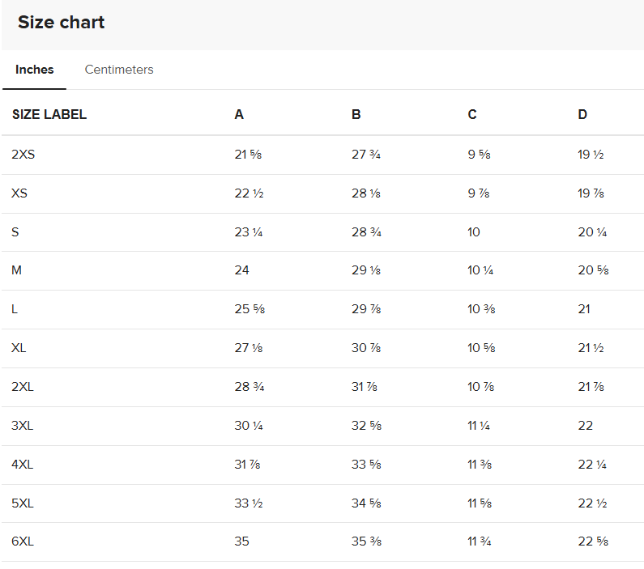Click the 3XL size label
This screenshot has width=644, height=569.
coord(23,426)
